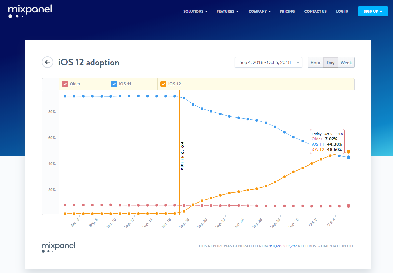Click the iOS 12 adoption title
Viewport: 393px width, 273px height.
[89, 62]
